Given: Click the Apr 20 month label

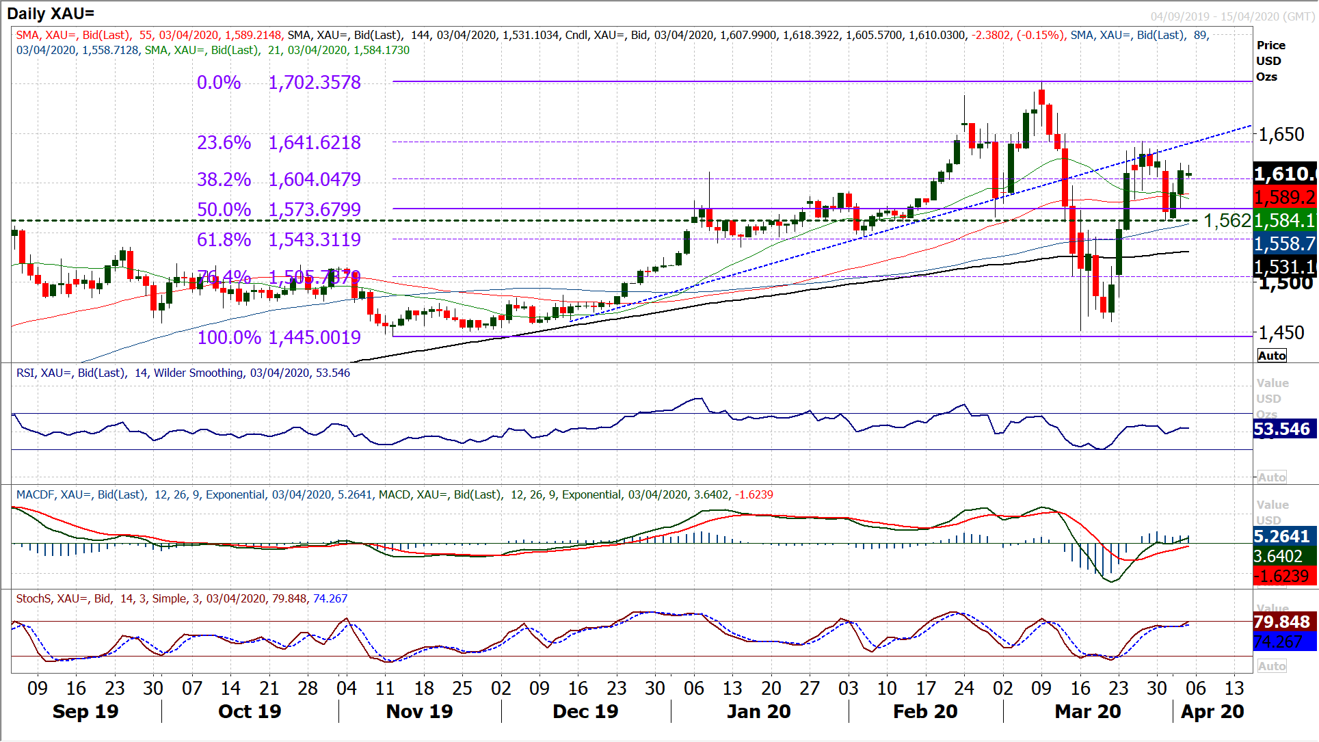Looking at the screenshot, I should [x=1212, y=712].
